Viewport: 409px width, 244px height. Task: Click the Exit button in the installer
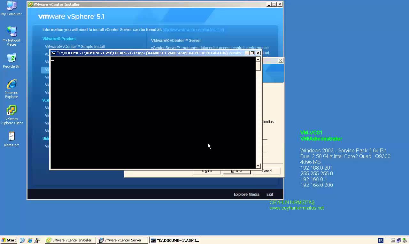click(x=269, y=194)
